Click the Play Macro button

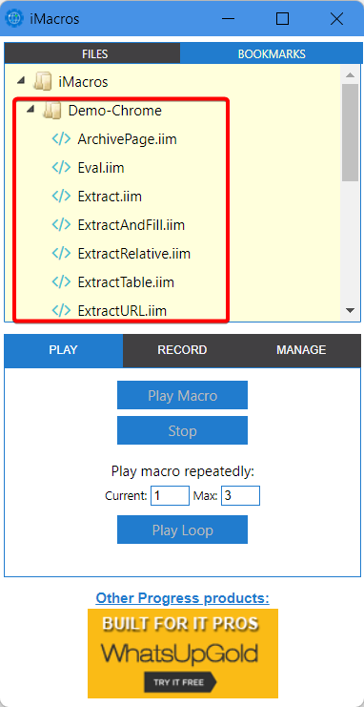pyautogui.click(x=182, y=395)
